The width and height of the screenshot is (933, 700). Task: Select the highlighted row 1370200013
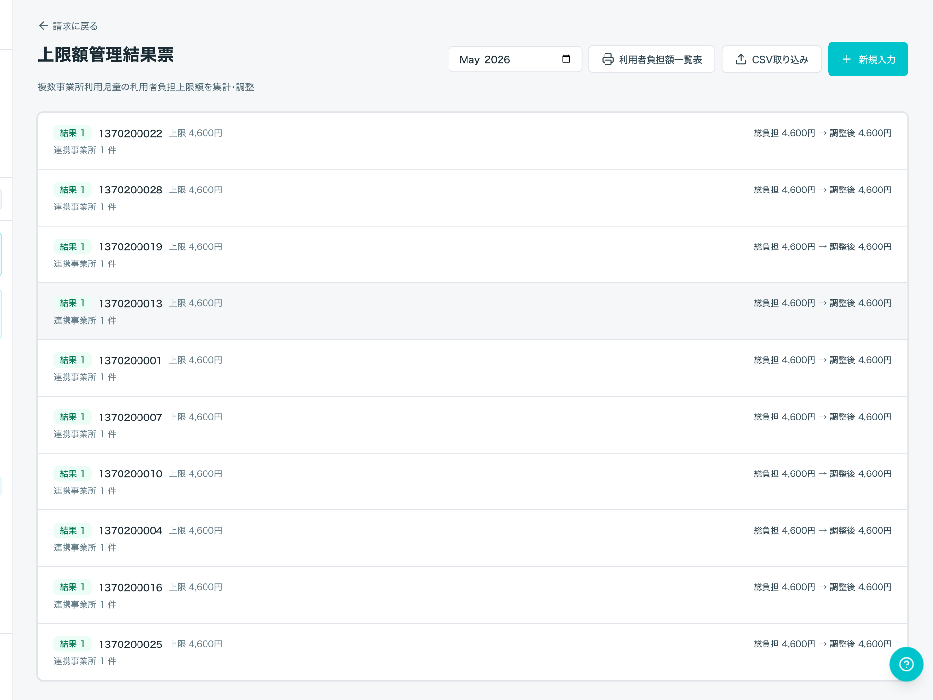pos(472,312)
